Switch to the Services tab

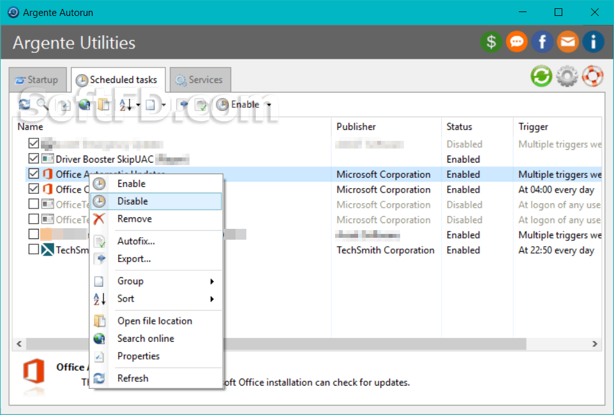point(200,80)
